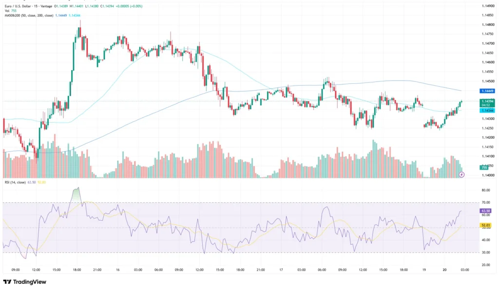This screenshot has width=499, height=290.
Task: Click the 1.14550 price axis label
Action: [487, 72]
